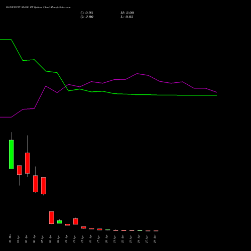Image resolution: width=251 pixels, height=251 pixels.
Task: Click the chart title text at top left
Action: 38,8
